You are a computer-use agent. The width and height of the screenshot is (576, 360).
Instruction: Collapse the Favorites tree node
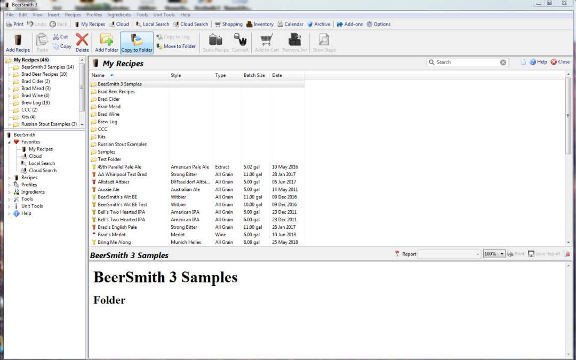coord(10,142)
